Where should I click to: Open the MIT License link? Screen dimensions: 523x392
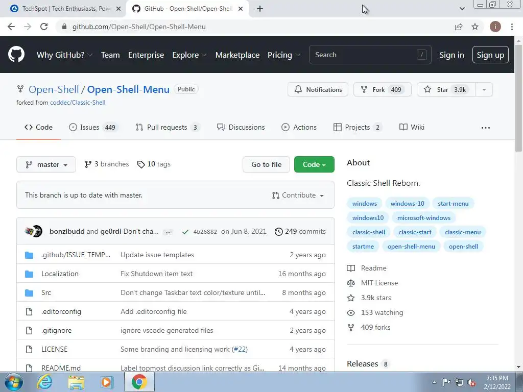379,283
